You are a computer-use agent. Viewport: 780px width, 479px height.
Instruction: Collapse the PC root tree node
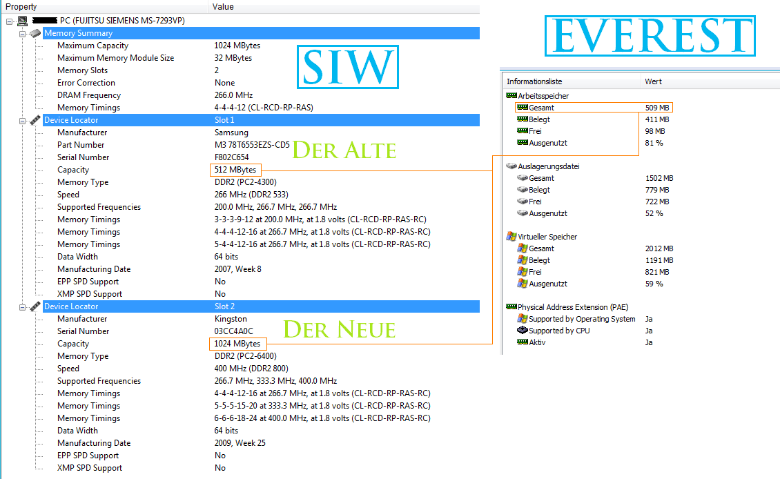coord(10,21)
